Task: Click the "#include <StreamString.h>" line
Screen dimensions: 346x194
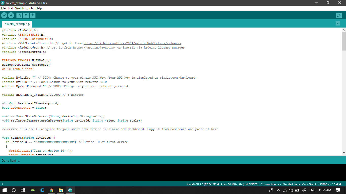Action: pyautogui.click(x=24, y=52)
